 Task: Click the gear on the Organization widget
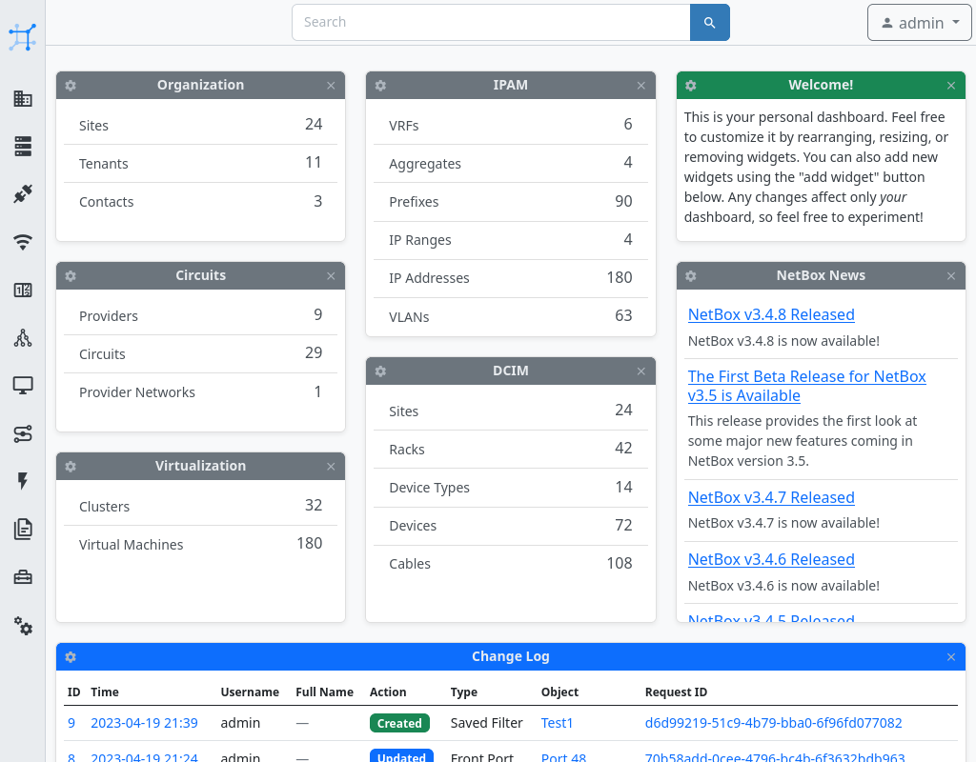click(70, 85)
